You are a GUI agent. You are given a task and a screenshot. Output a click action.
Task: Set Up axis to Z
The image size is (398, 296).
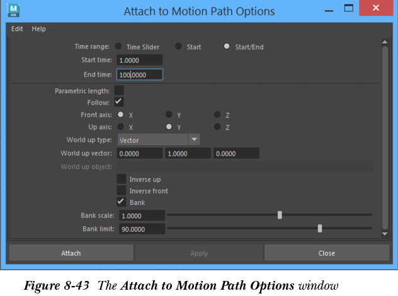pyautogui.click(x=217, y=126)
